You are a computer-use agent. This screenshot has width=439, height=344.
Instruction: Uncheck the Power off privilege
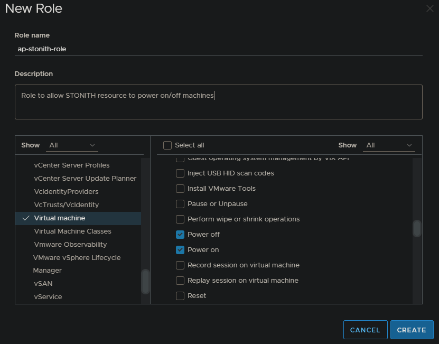(x=180, y=235)
